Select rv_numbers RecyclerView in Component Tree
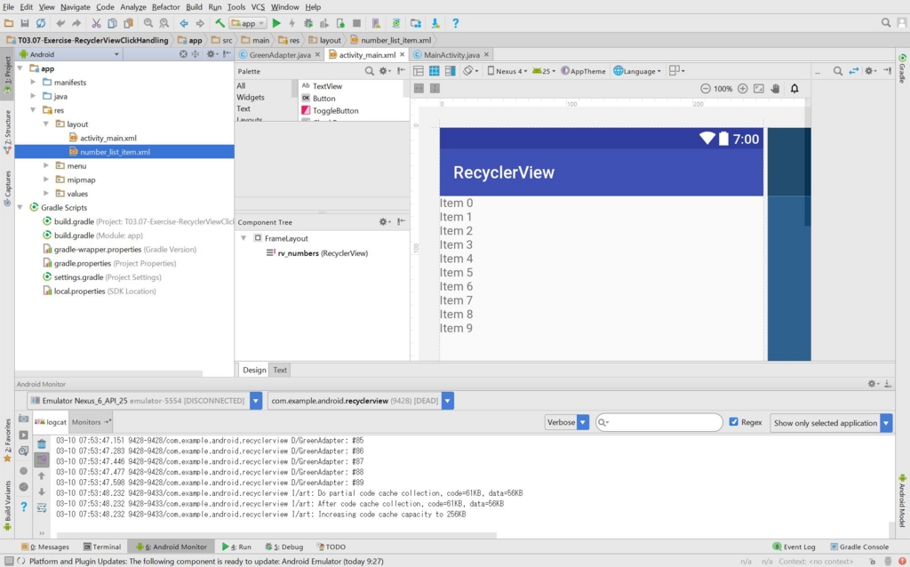910x567 pixels. 322,253
